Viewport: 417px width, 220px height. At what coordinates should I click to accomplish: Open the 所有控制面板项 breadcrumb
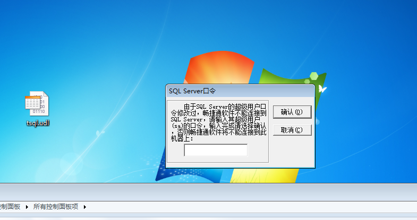[56, 207]
